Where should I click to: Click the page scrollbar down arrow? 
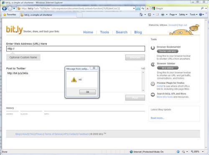[x=206, y=147]
